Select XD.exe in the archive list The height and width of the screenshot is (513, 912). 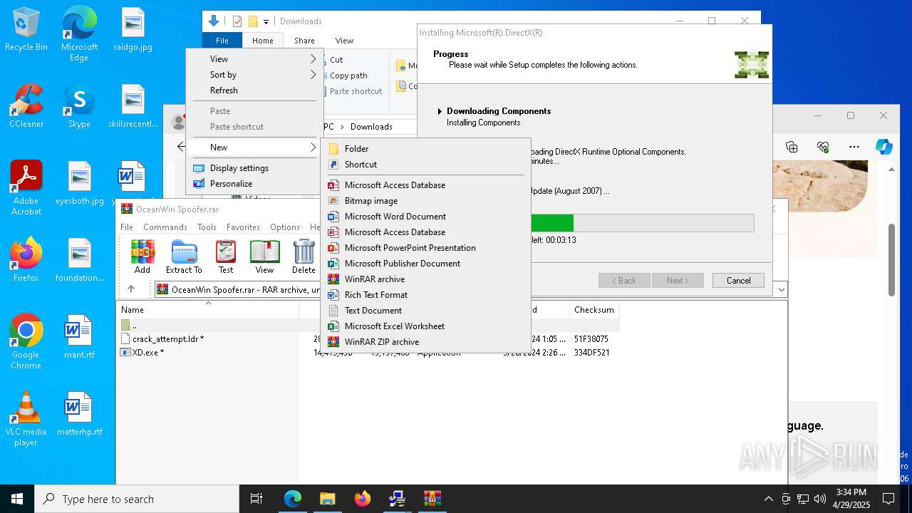click(x=147, y=353)
